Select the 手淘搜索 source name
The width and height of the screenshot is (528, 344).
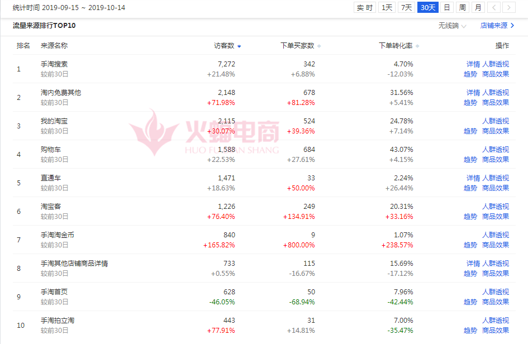54,64
